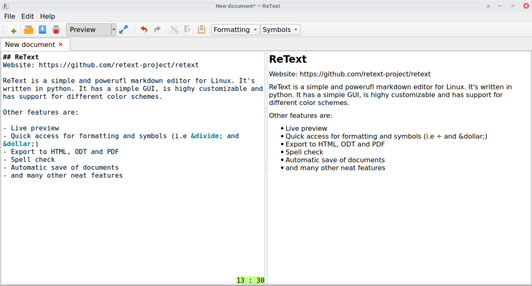This screenshot has width=532, height=286.
Task: Open the arrow menu beside the Preview button
Action: [x=114, y=30]
